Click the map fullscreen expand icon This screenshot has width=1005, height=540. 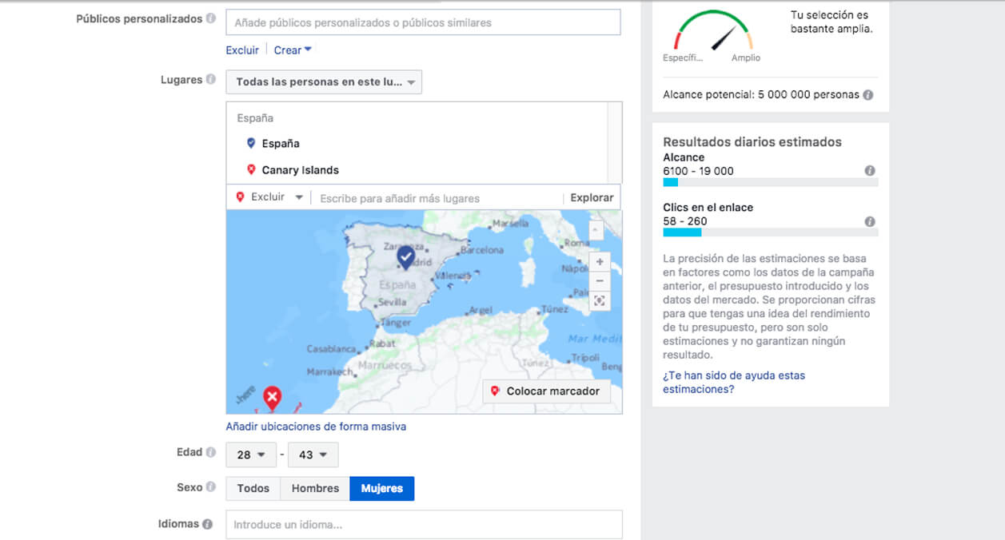[600, 300]
